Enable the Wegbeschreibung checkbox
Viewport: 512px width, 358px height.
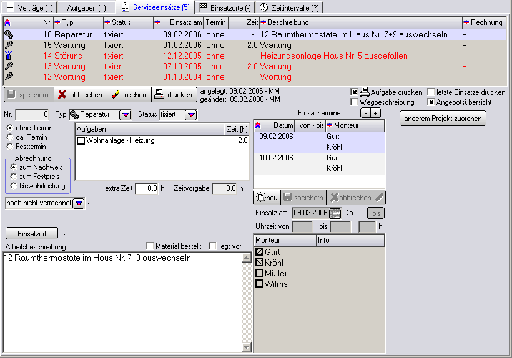(x=355, y=102)
